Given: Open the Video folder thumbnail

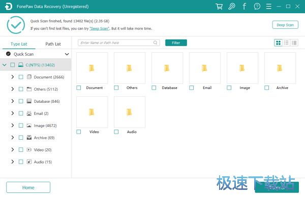Looking at the screenshot, I should (x=92, y=112).
